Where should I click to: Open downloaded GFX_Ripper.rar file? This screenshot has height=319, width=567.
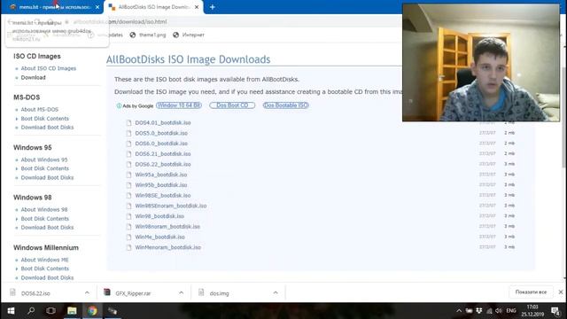click(x=133, y=293)
